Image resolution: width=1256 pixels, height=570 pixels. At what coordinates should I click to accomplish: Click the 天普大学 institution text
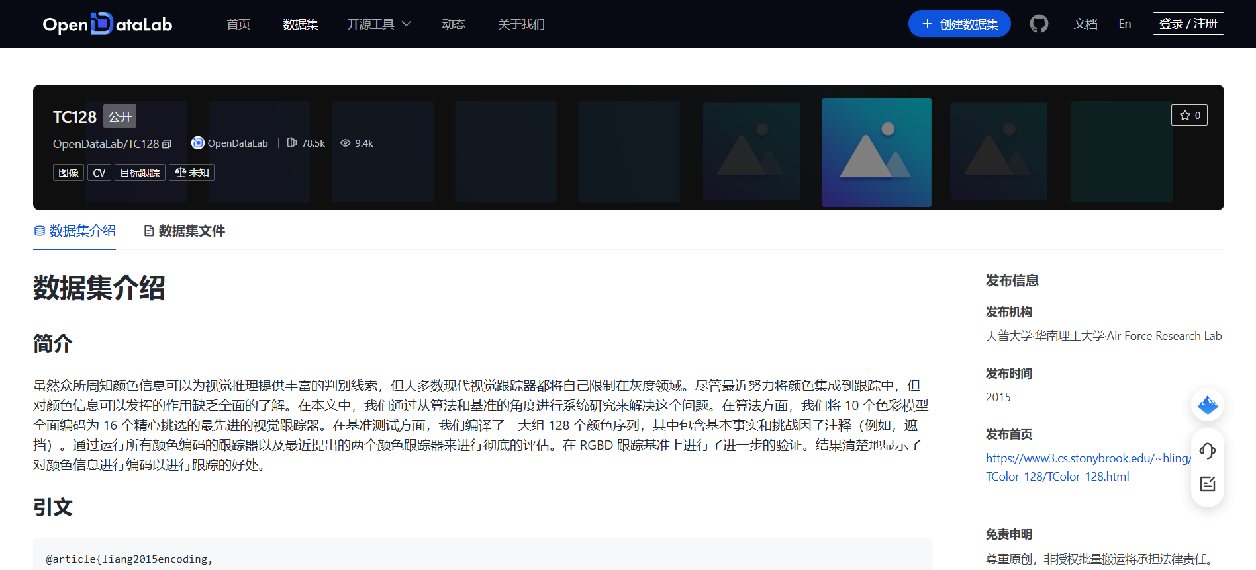pos(1009,336)
